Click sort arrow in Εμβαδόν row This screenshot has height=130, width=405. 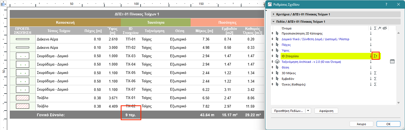pyautogui.click(x=371, y=79)
